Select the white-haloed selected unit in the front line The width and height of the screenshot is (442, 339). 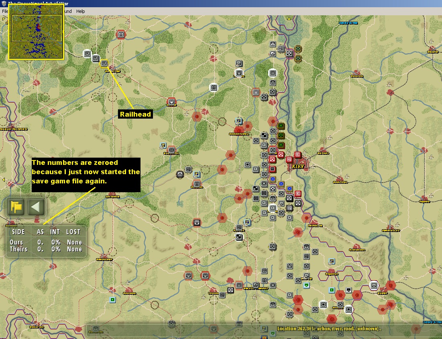click(x=273, y=208)
